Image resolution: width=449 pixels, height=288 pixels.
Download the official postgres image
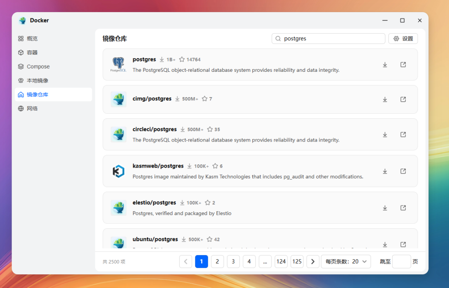(x=385, y=65)
